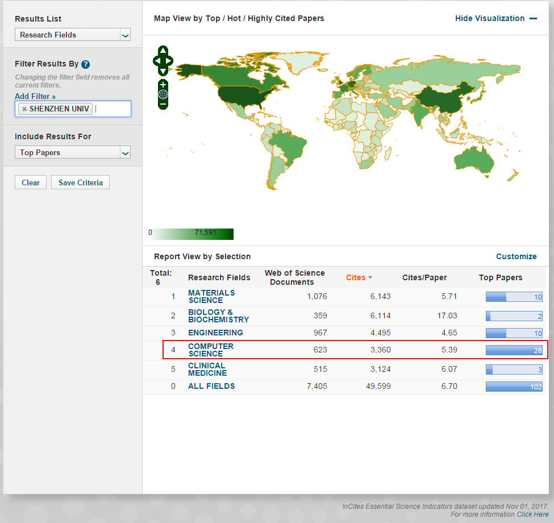
Task: Click Canada on the world map
Action: coord(233,76)
